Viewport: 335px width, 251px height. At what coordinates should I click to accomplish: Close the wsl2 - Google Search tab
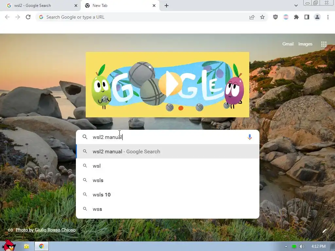[76, 6]
